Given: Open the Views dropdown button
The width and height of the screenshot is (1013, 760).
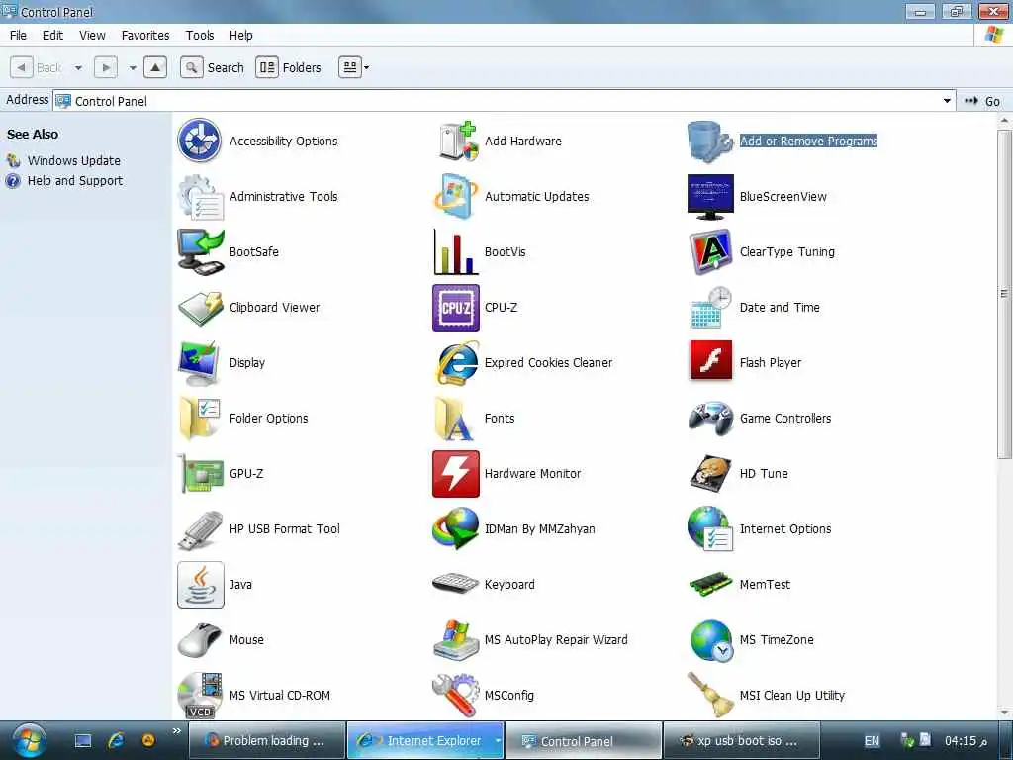Looking at the screenshot, I should coord(354,67).
